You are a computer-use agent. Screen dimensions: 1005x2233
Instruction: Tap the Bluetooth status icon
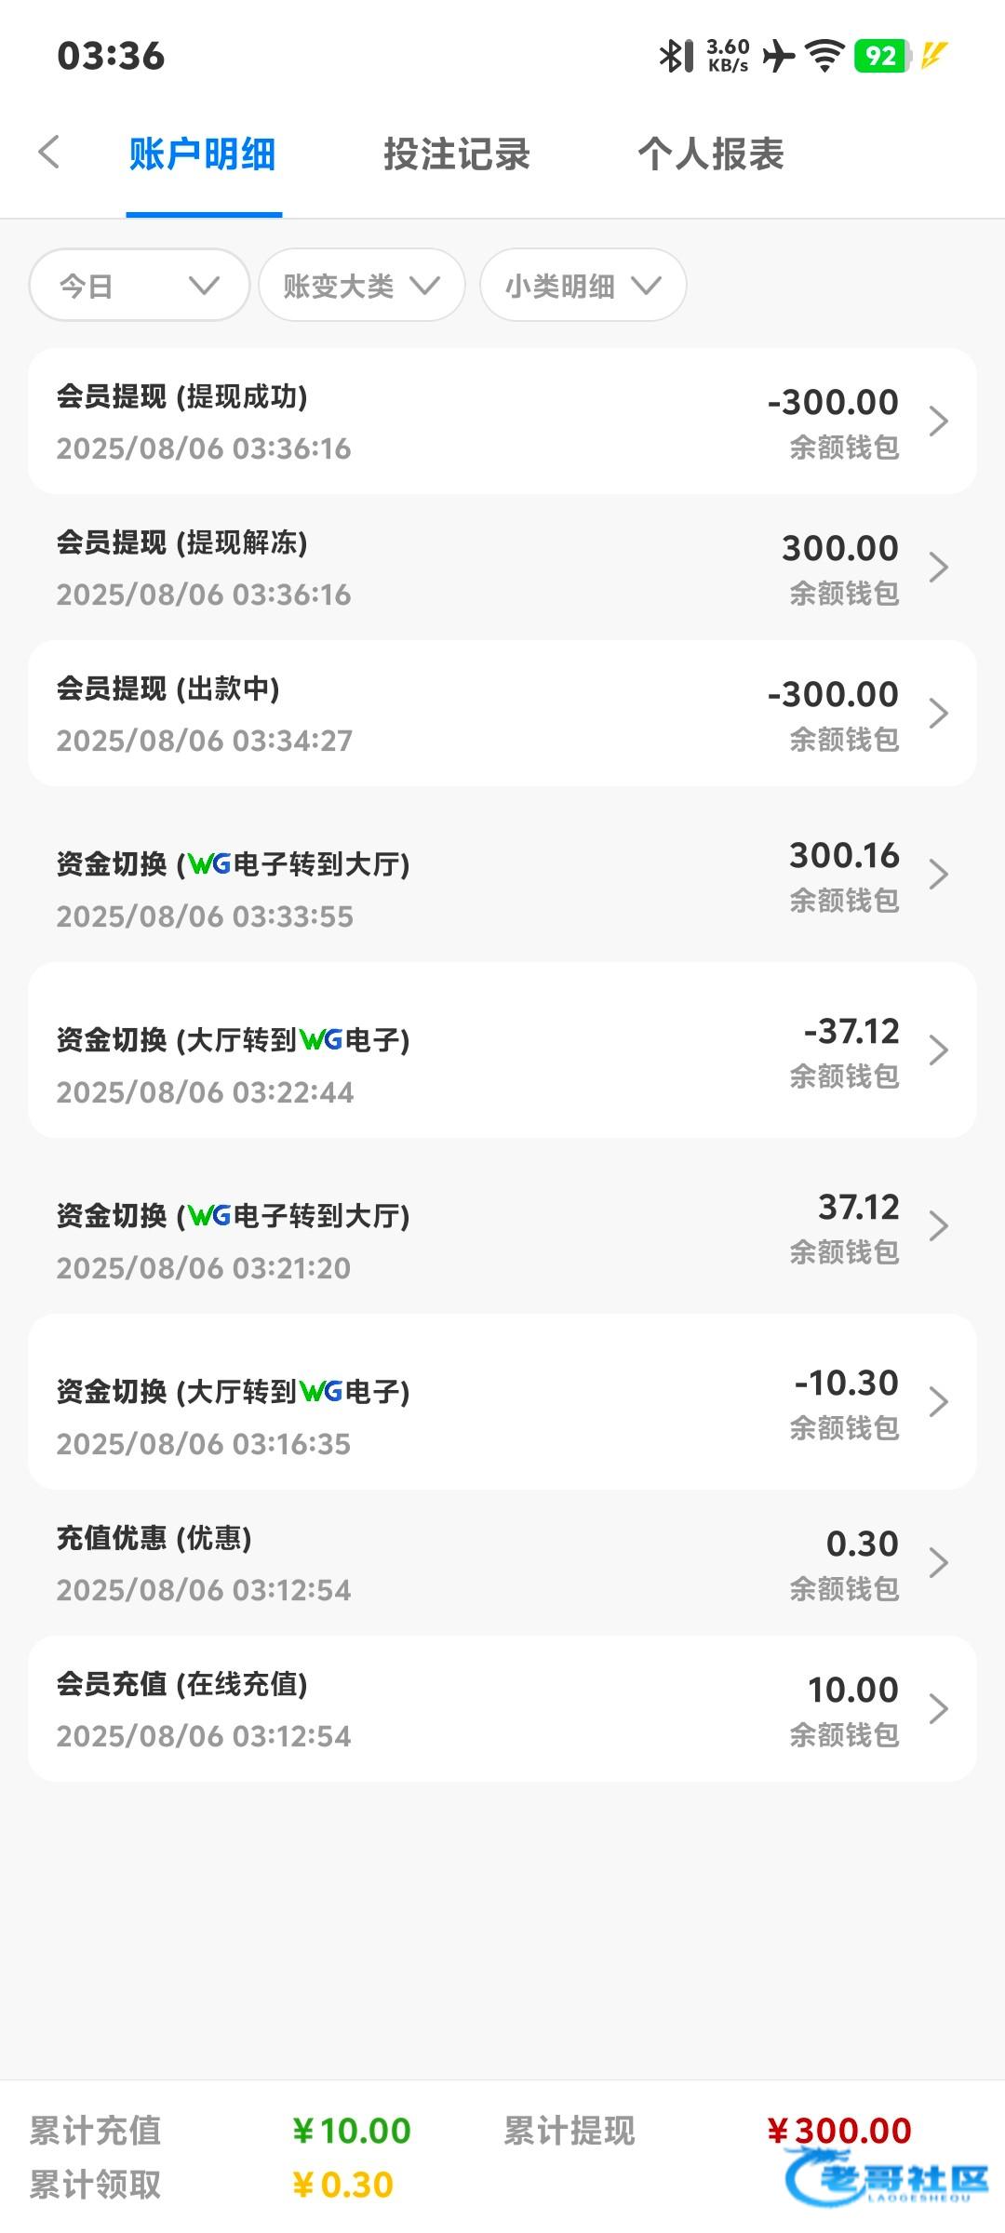click(x=676, y=56)
